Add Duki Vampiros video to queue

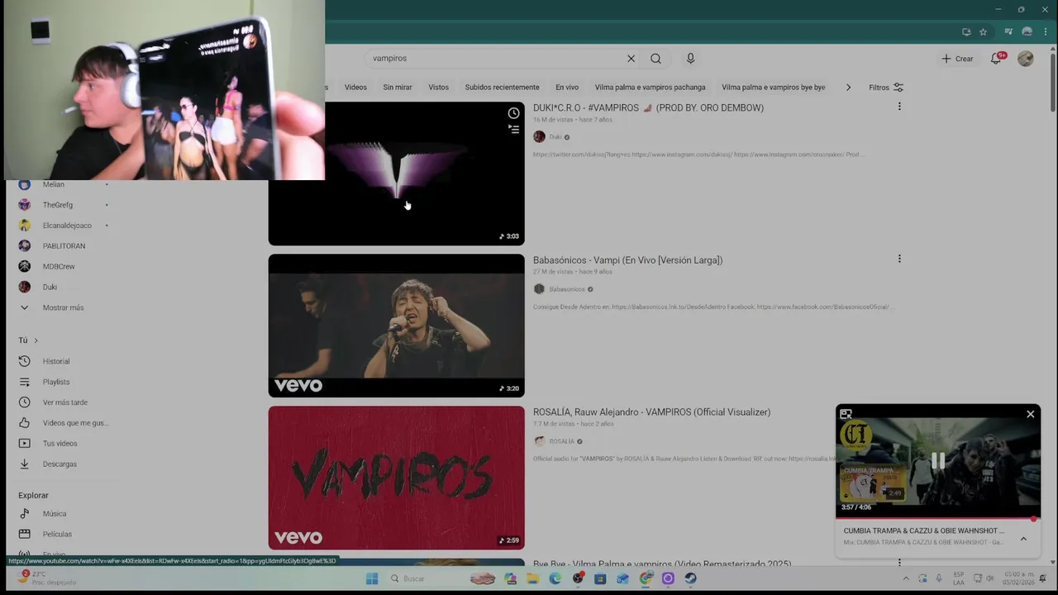tap(513, 129)
